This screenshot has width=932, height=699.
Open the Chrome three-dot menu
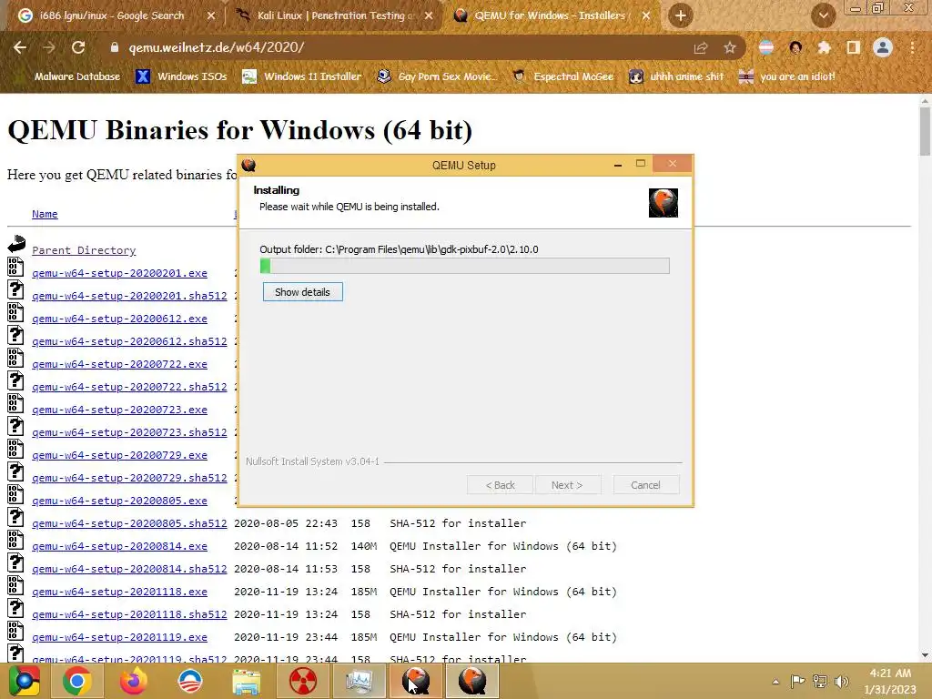pos(912,48)
